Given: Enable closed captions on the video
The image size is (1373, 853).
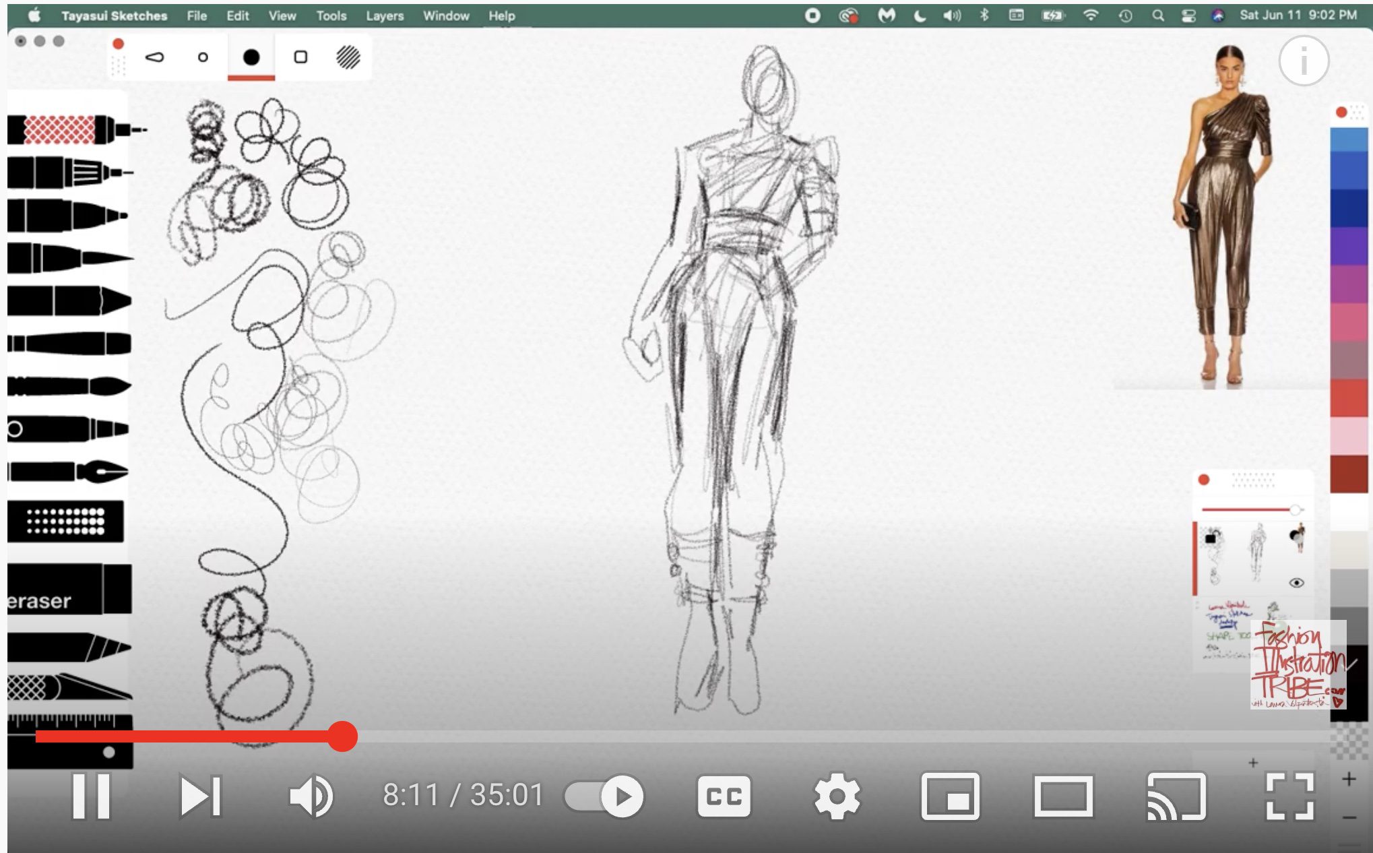Looking at the screenshot, I should point(723,796).
